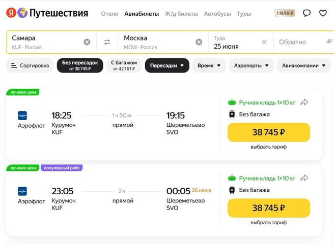Open return date calendar icon
This screenshot has height=245, width=334.
coord(329,42)
